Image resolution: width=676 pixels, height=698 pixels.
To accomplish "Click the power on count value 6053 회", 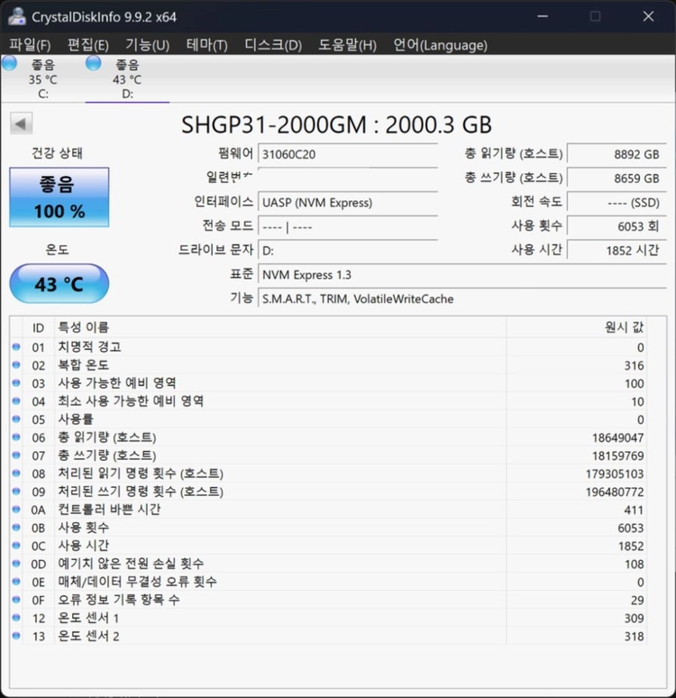I will (617, 226).
